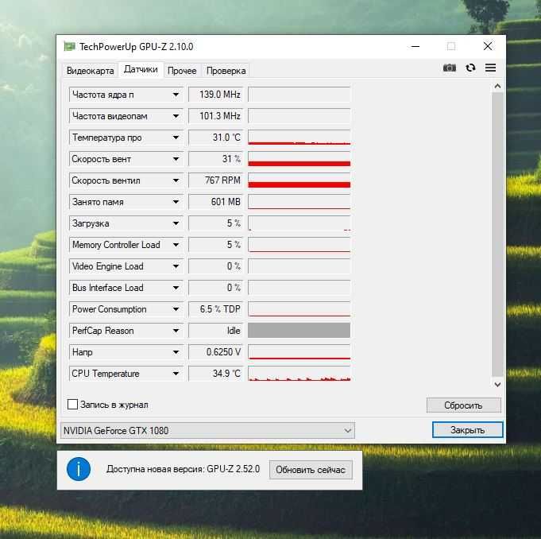Click the gray PerfCap Reason bar
The width and height of the screenshot is (541, 539).
tap(299, 331)
